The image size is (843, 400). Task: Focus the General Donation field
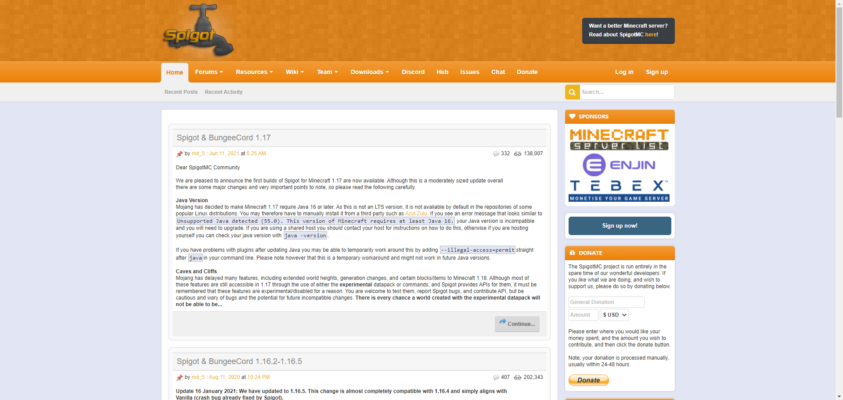(606, 302)
